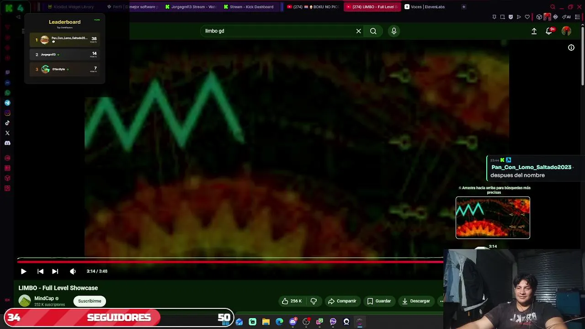Image resolution: width=585 pixels, height=329 pixels.
Task: Show video info card icon
Action: [x=571, y=48]
